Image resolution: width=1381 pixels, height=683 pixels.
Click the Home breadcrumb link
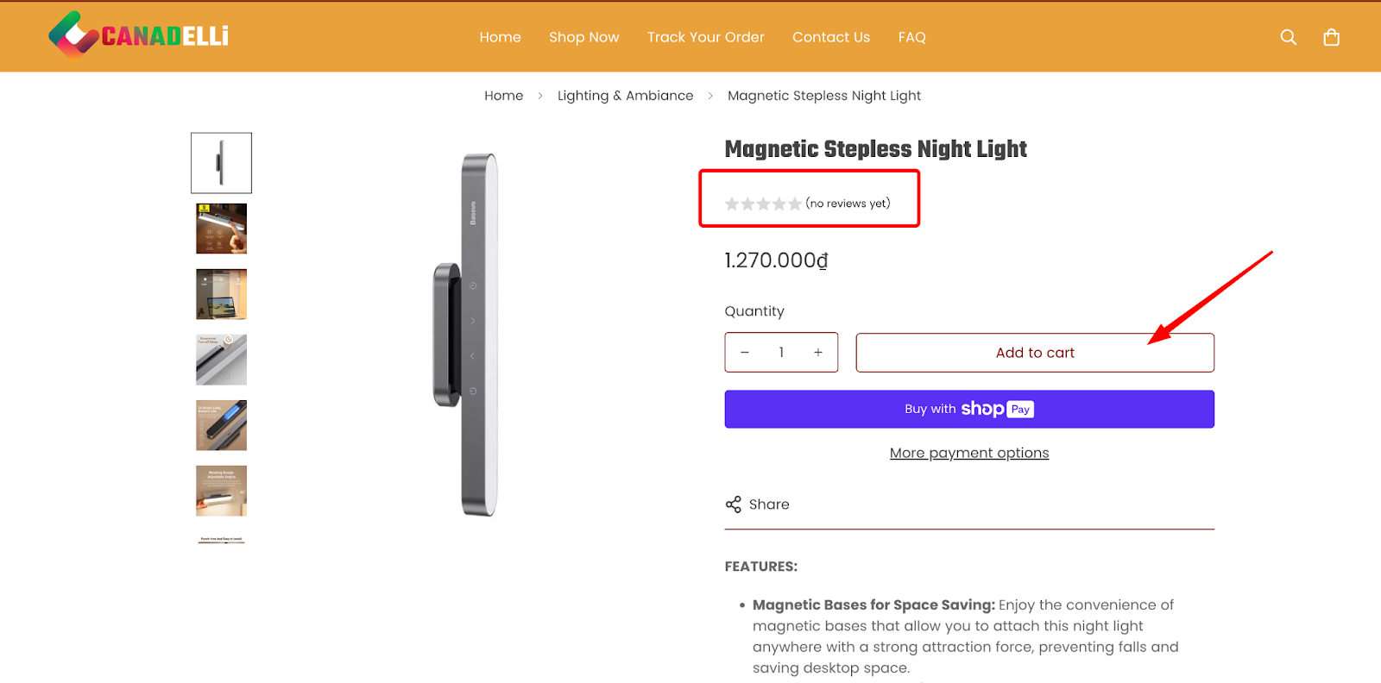[x=503, y=96]
